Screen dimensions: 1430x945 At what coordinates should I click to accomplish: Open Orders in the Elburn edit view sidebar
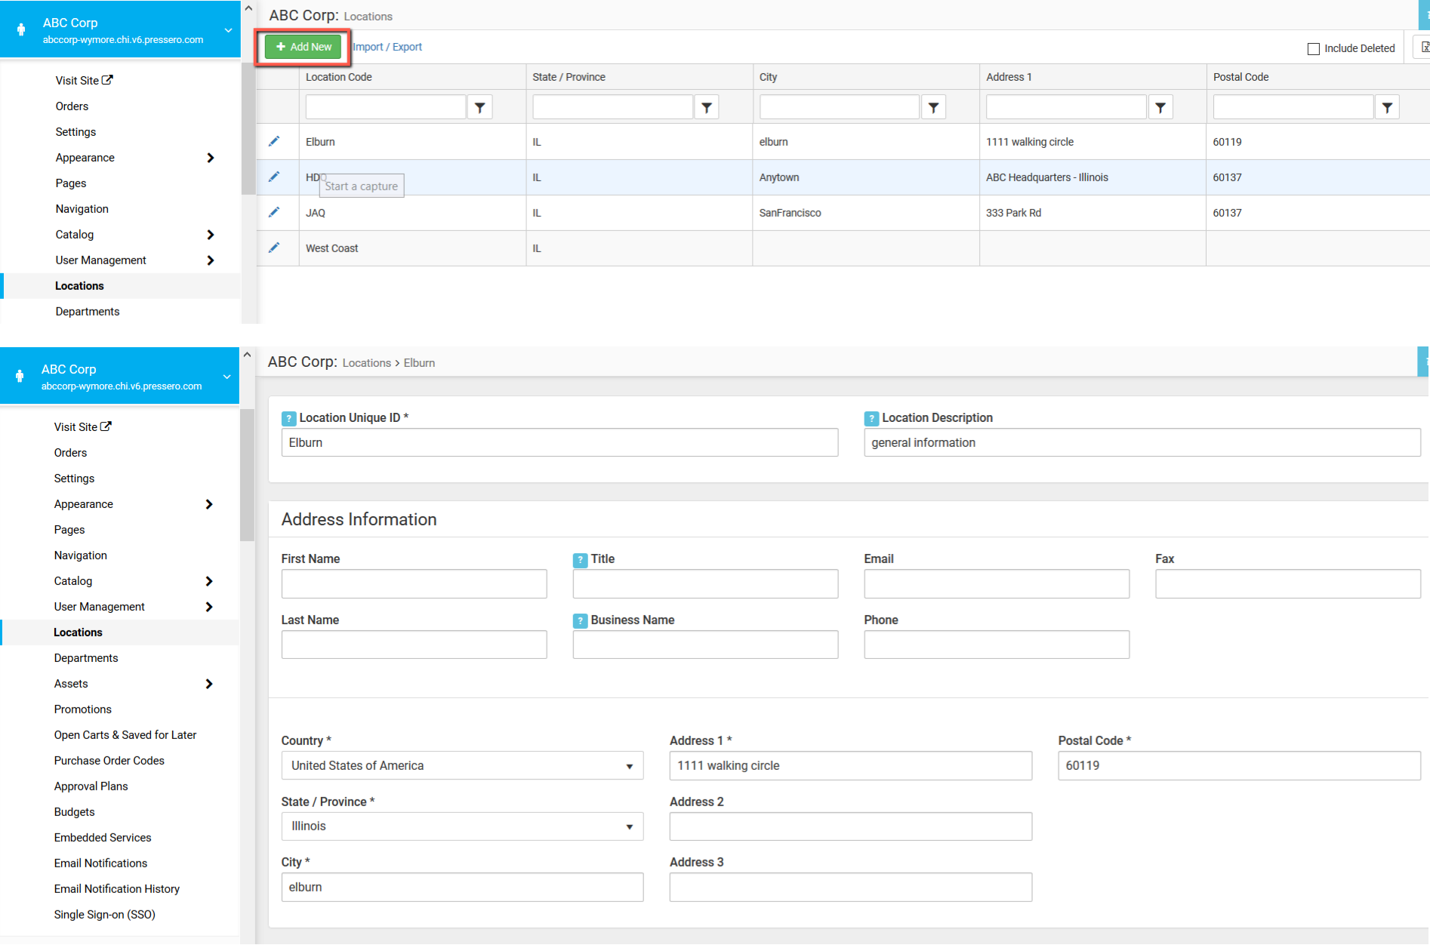point(71,453)
